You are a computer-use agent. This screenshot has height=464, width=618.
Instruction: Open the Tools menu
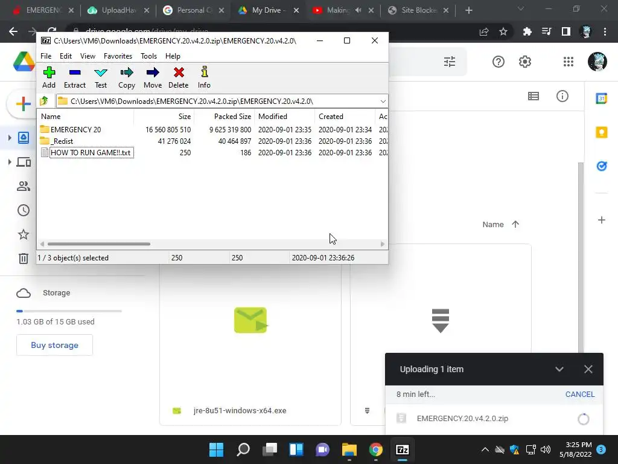coord(148,56)
